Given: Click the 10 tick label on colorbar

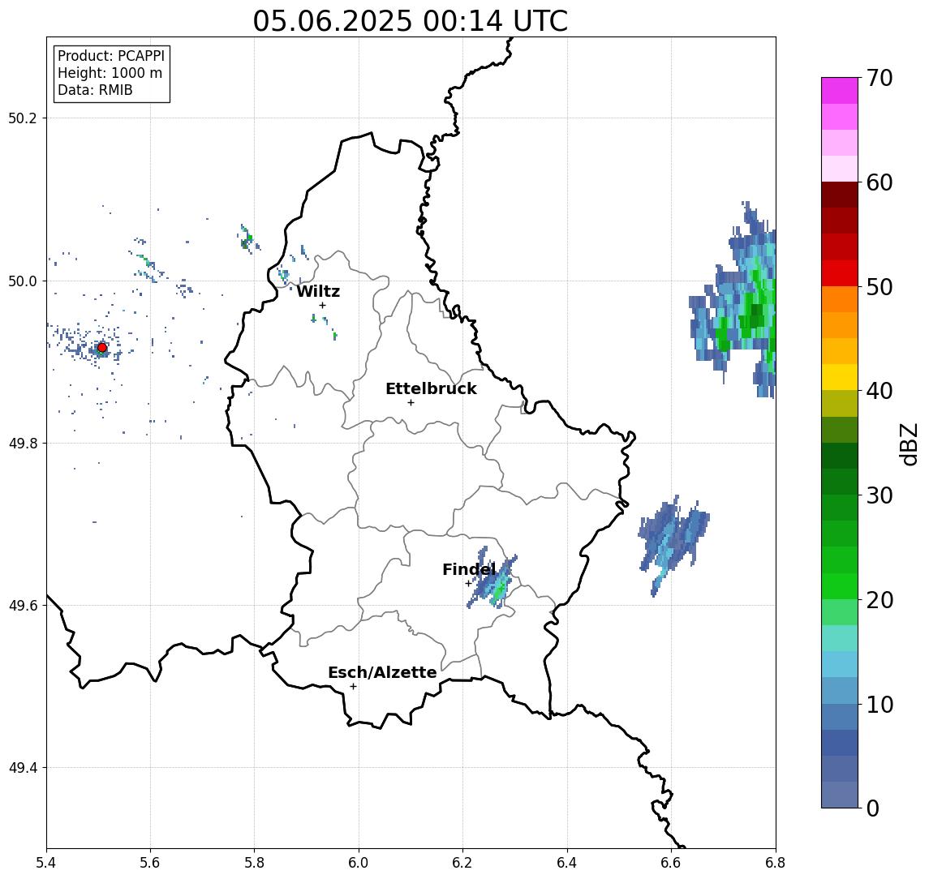Looking at the screenshot, I should click(x=880, y=704).
